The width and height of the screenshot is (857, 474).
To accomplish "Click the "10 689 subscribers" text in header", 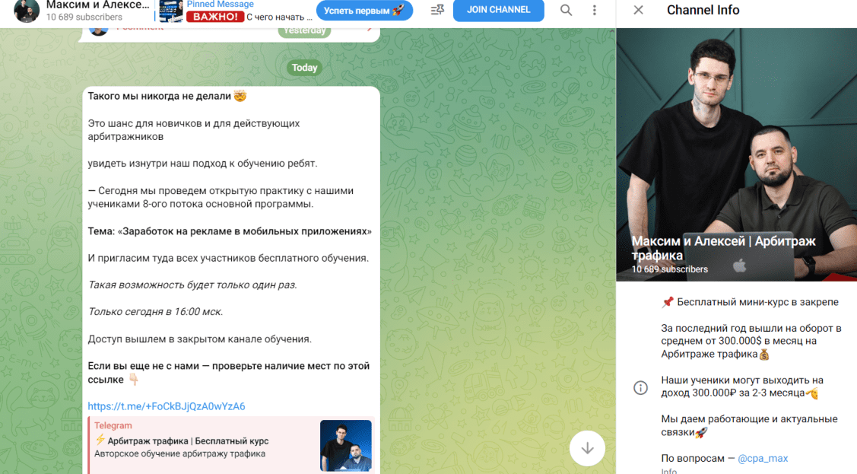I will [84, 17].
